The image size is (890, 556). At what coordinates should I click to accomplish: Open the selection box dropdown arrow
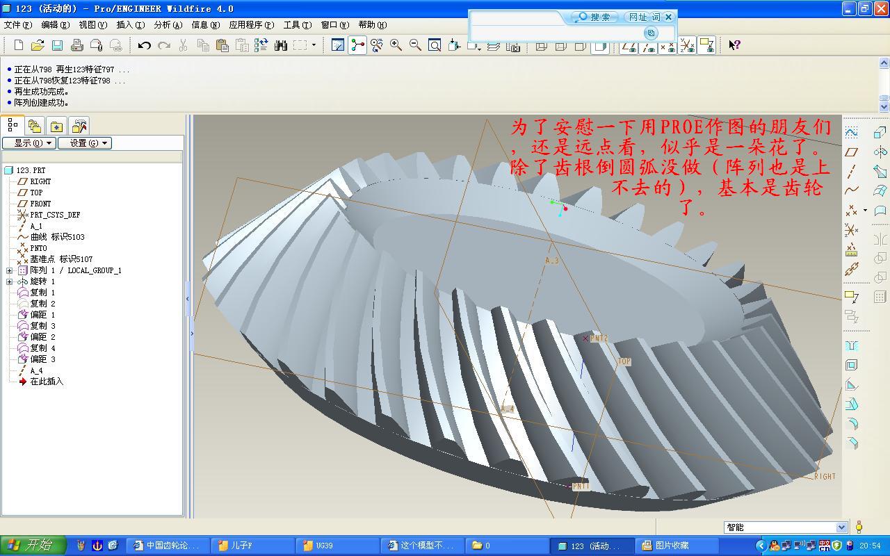click(314, 45)
